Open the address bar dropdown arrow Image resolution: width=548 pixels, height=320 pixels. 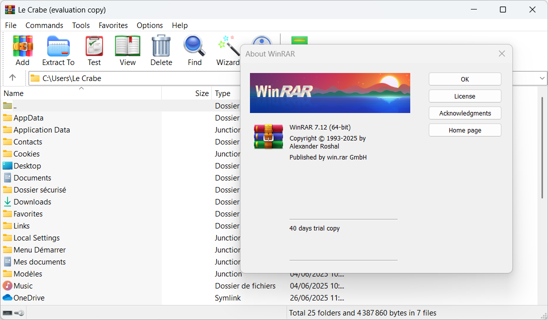click(x=542, y=78)
